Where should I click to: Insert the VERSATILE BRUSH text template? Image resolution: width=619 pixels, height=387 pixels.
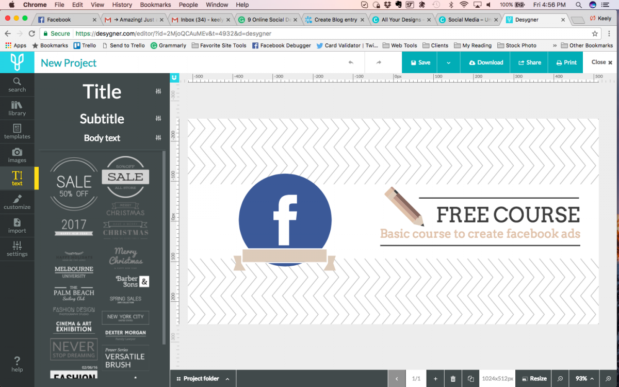pyautogui.click(x=125, y=357)
